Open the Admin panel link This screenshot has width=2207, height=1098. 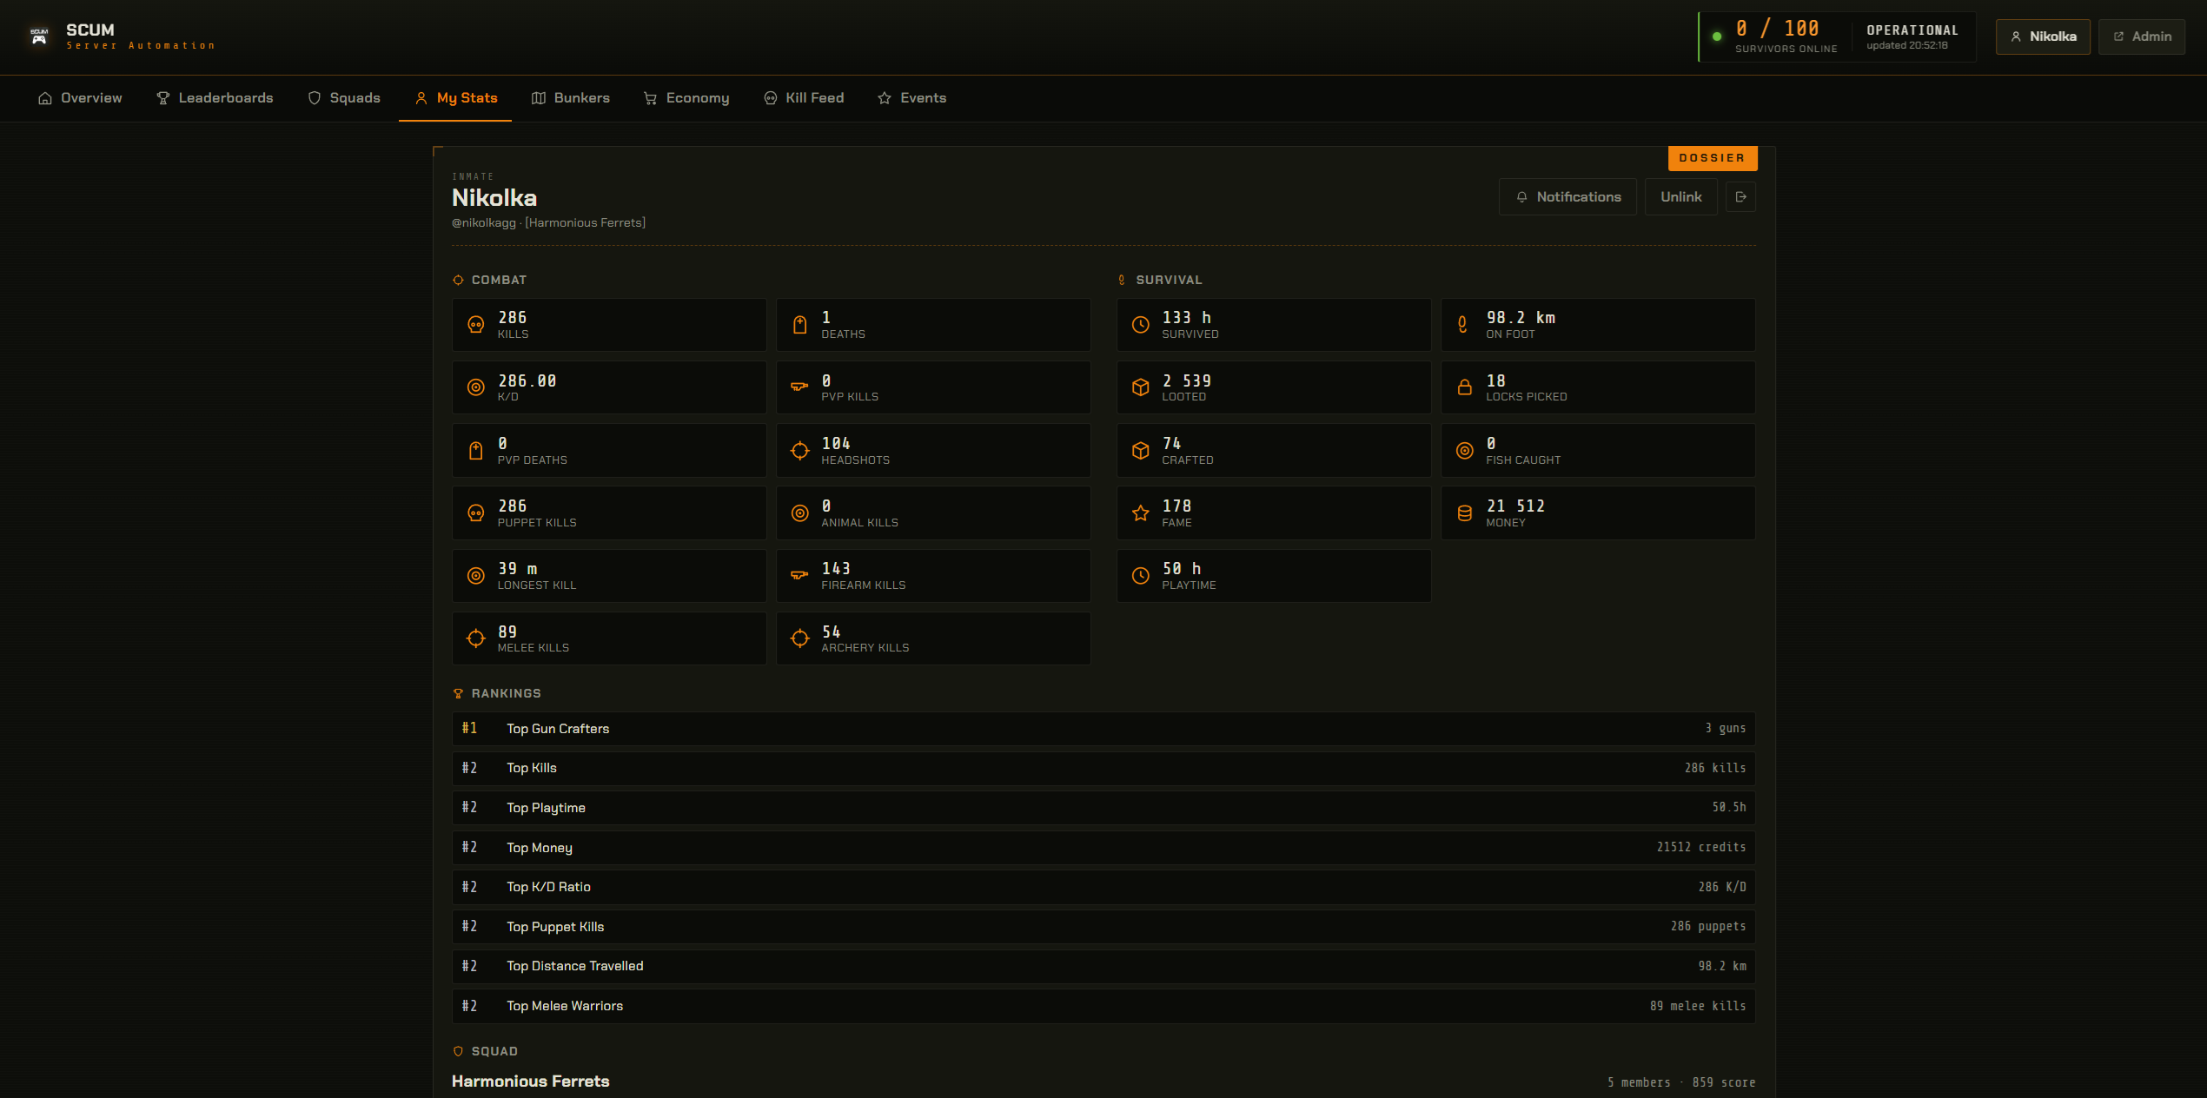[x=2142, y=36]
